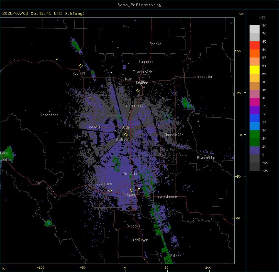This screenshot has width=279, height=272.
Task: Select the Olds town label
Action: coord(126,127)
